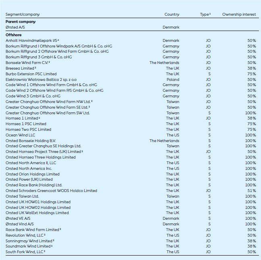Viewport: 261px width, 260px height.
Task: Select Revolution Wind, LLC entry
Action: (25, 235)
